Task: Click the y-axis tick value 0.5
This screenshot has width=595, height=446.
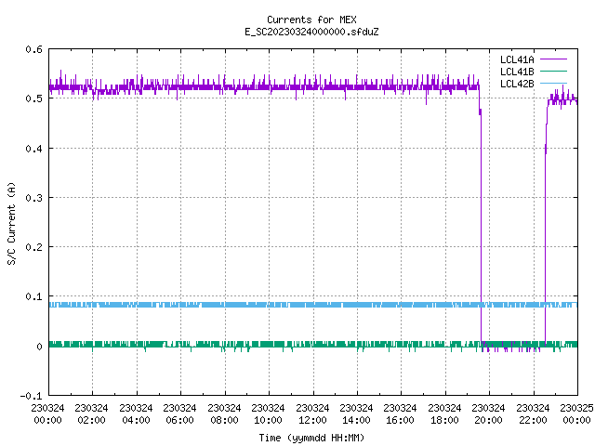Action: point(33,98)
